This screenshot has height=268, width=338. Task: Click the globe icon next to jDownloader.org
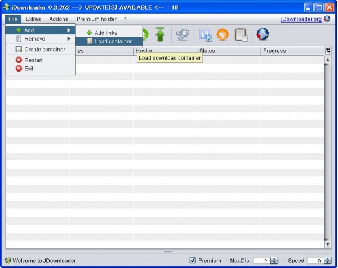point(327,19)
